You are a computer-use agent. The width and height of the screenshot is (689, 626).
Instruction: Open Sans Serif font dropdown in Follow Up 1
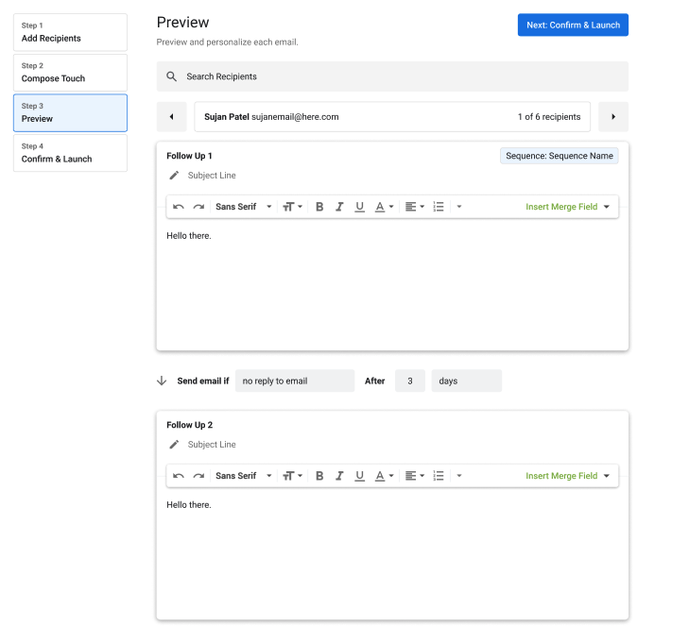pyautogui.click(x=243, y=207)
